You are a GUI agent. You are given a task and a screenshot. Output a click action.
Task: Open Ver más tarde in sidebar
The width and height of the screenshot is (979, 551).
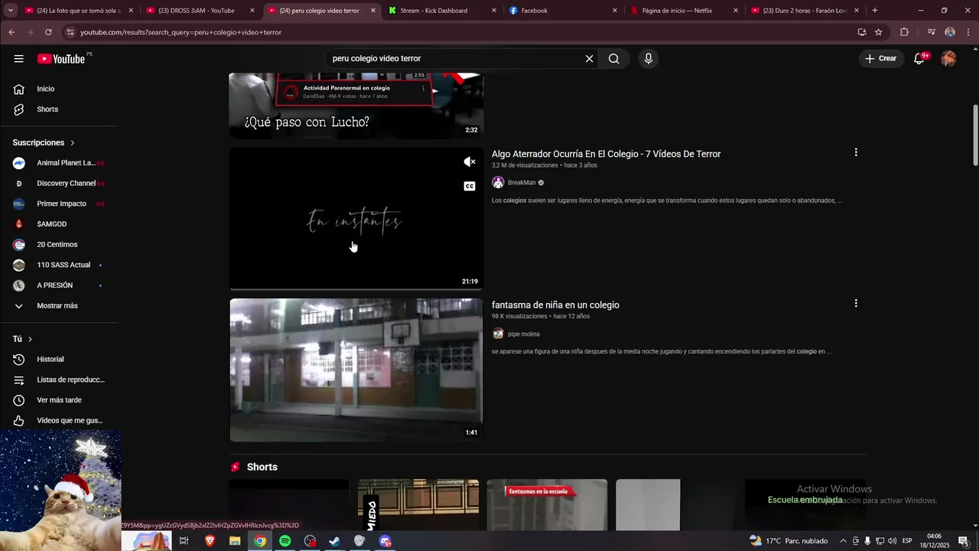click(60, 400)
